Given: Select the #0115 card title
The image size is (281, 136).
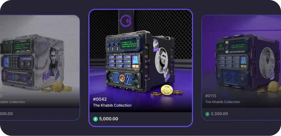Looking at the screenshot, I should point(211,96).
